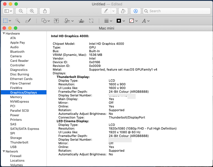The height and width of the screenshot is (167, 213).
Task: Select NVMExpress in the sidebar
Action: coord(20,102)
